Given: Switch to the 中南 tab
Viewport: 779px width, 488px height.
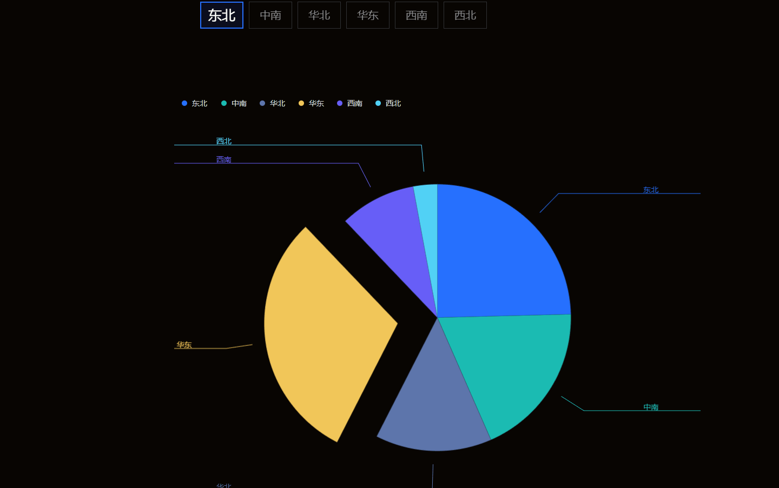Looking at the screenshot, I should tap(270, 15).
